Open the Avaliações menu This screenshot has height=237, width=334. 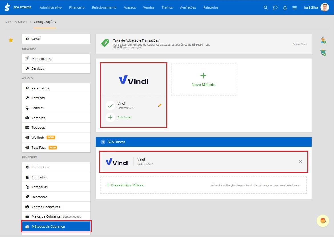pyautogui.click(x=188, y=7)
